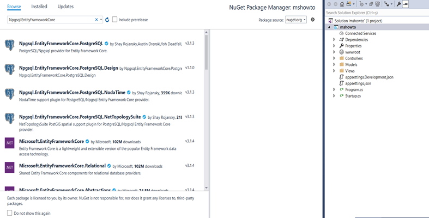This screenshot has width=429, height=218.
Task: Toggle Preview Selected Items button
Action: (405, 4)
